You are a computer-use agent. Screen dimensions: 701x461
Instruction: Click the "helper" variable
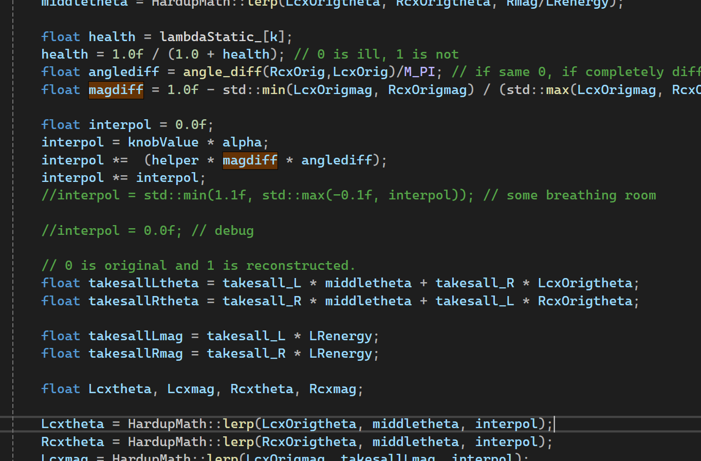(x=175, y=160)
